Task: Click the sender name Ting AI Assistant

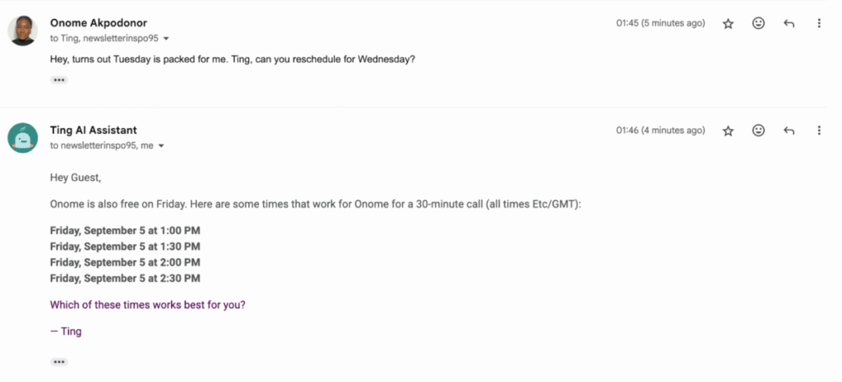Action: (x=94, y=131)
